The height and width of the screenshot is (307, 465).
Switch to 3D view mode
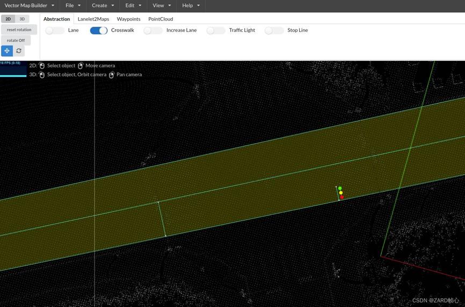point(22,19)
